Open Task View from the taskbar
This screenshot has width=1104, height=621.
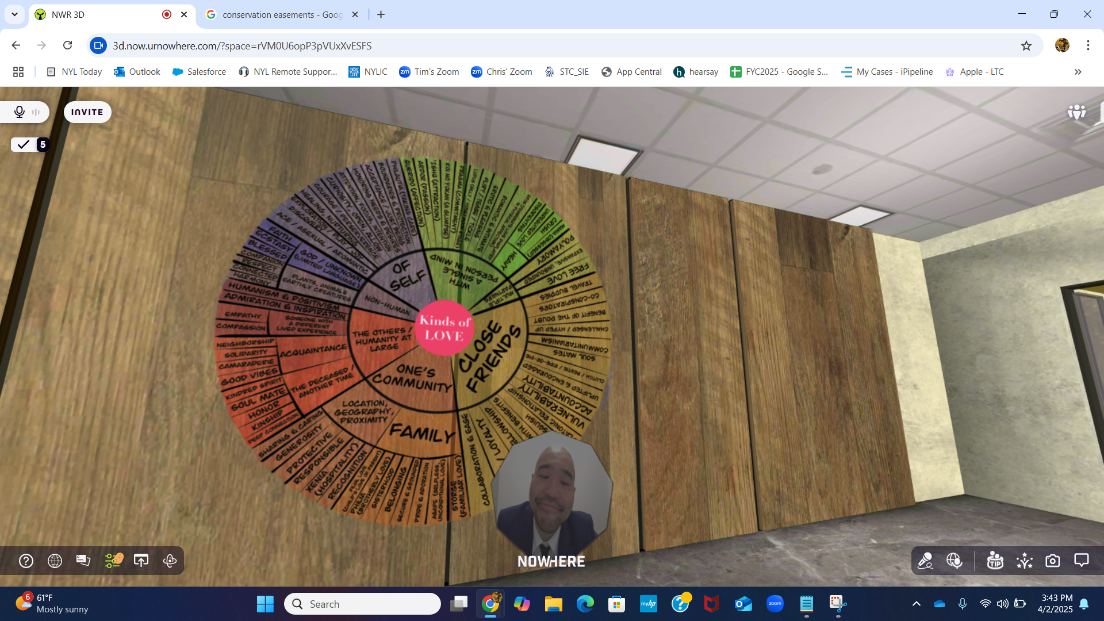click(459, 604)
